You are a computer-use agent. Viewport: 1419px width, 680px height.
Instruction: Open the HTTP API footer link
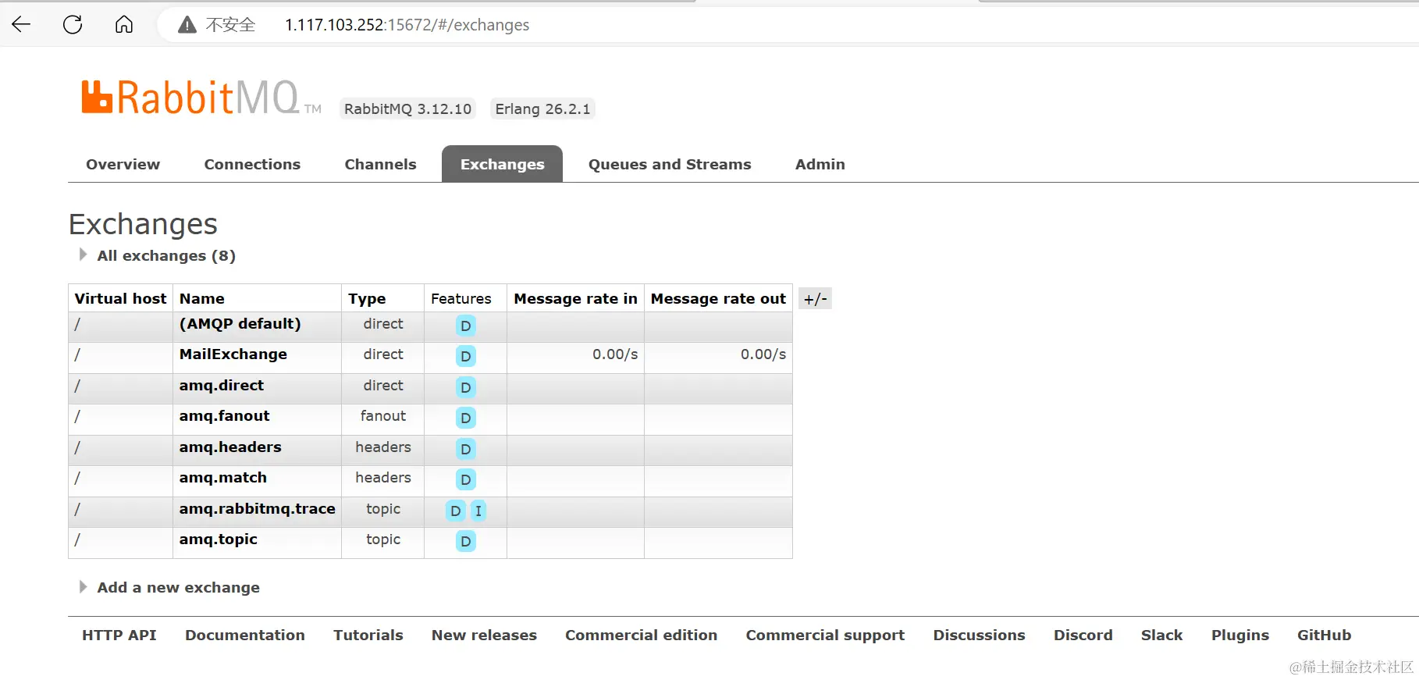point(119,635)
